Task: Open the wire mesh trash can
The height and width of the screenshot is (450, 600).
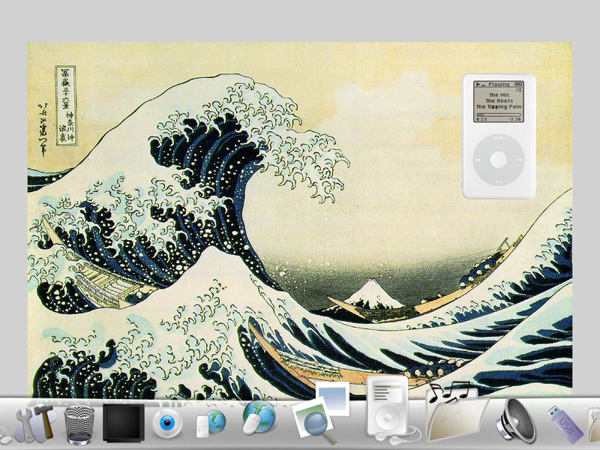Action: 79,424
